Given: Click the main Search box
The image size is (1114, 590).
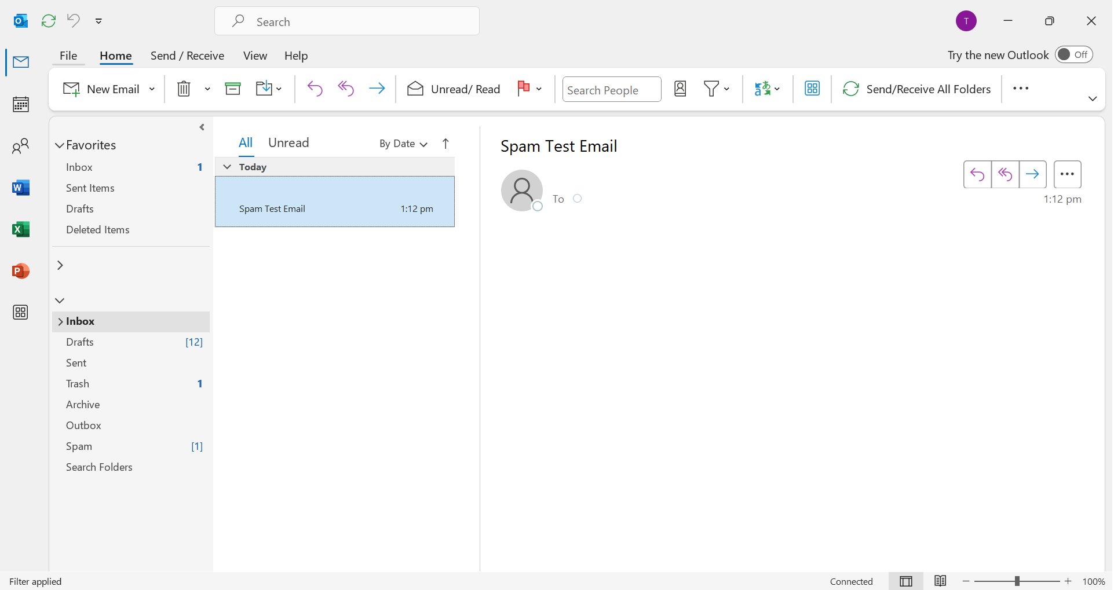Looking at the screenshot, I should (x=347, y=21).
